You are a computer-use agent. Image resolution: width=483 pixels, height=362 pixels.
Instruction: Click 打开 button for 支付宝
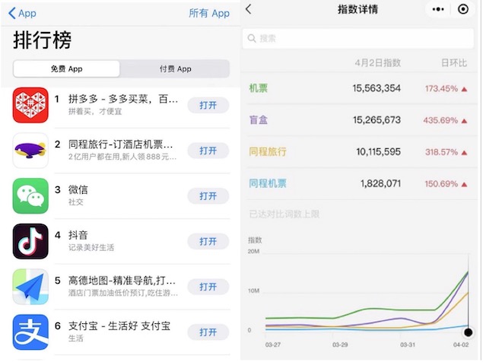pyautogui.click(x=208, y=332)
